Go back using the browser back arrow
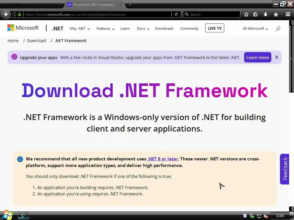 (6, 14)
